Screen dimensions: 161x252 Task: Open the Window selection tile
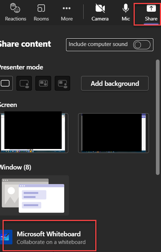tap(34, 195)
